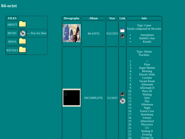Click the Afternoon track entry
The height and width of the screenshot is (139, 185).
(x=147, y=104)
